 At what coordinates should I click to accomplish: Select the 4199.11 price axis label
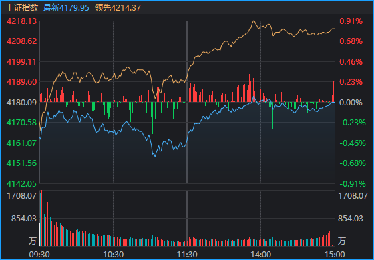(21, 62)
